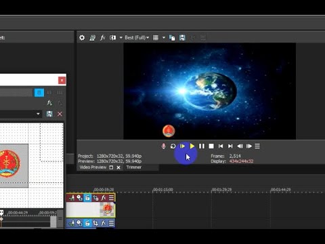Screen dimensions: 325x244
Task: Select the highlighted blue single-pane layout button
Action: [39, 93]
